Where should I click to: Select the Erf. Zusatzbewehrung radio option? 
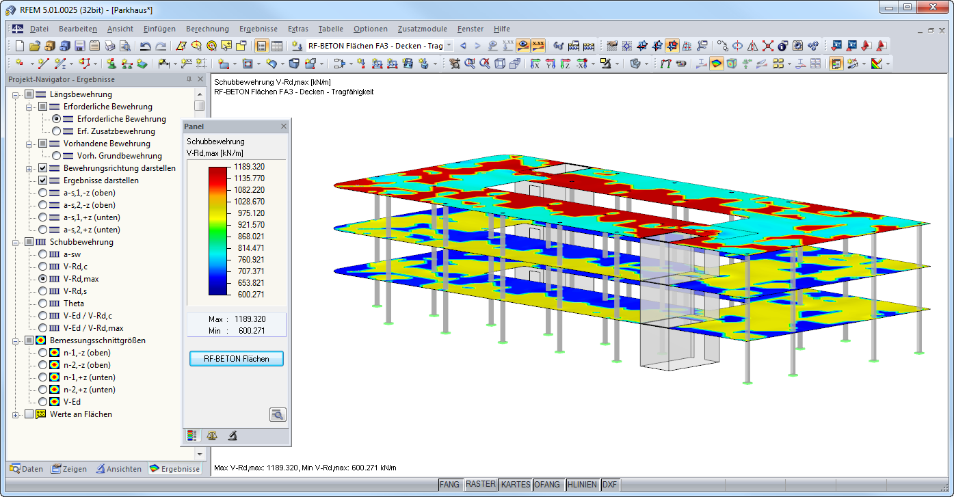click(x=56, y=131)
